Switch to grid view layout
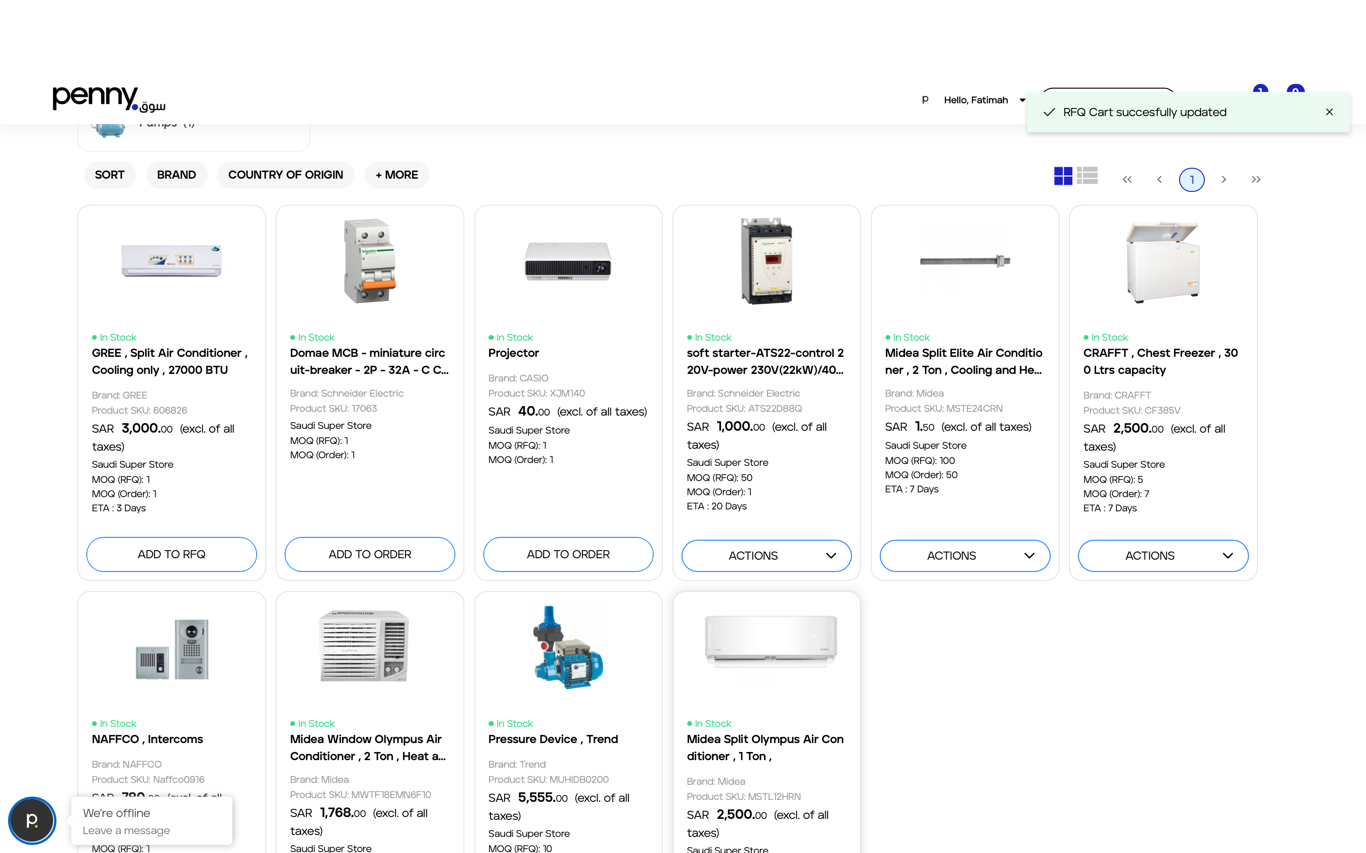1366x853 pixels. [x=1063, y=176]
